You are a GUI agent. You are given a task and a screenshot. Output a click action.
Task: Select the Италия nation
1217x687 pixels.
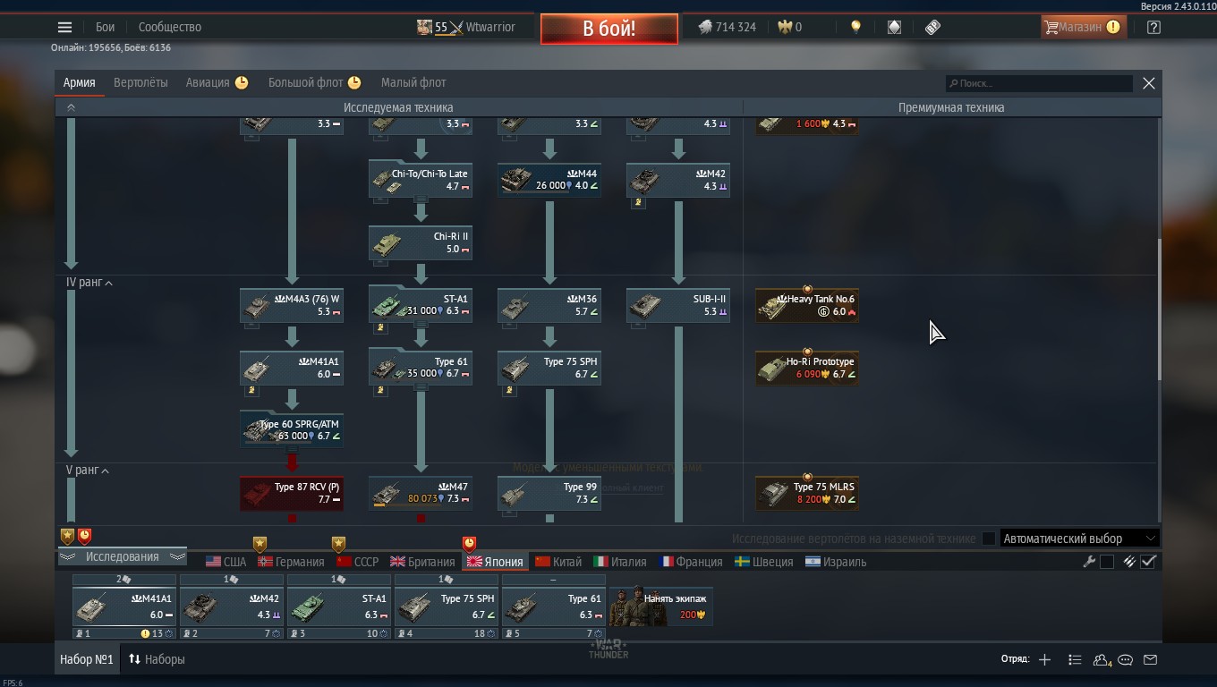click(620, 562)
